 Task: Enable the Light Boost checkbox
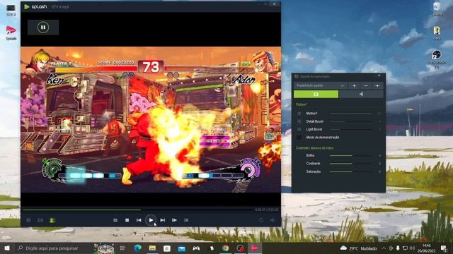[299, 130]
